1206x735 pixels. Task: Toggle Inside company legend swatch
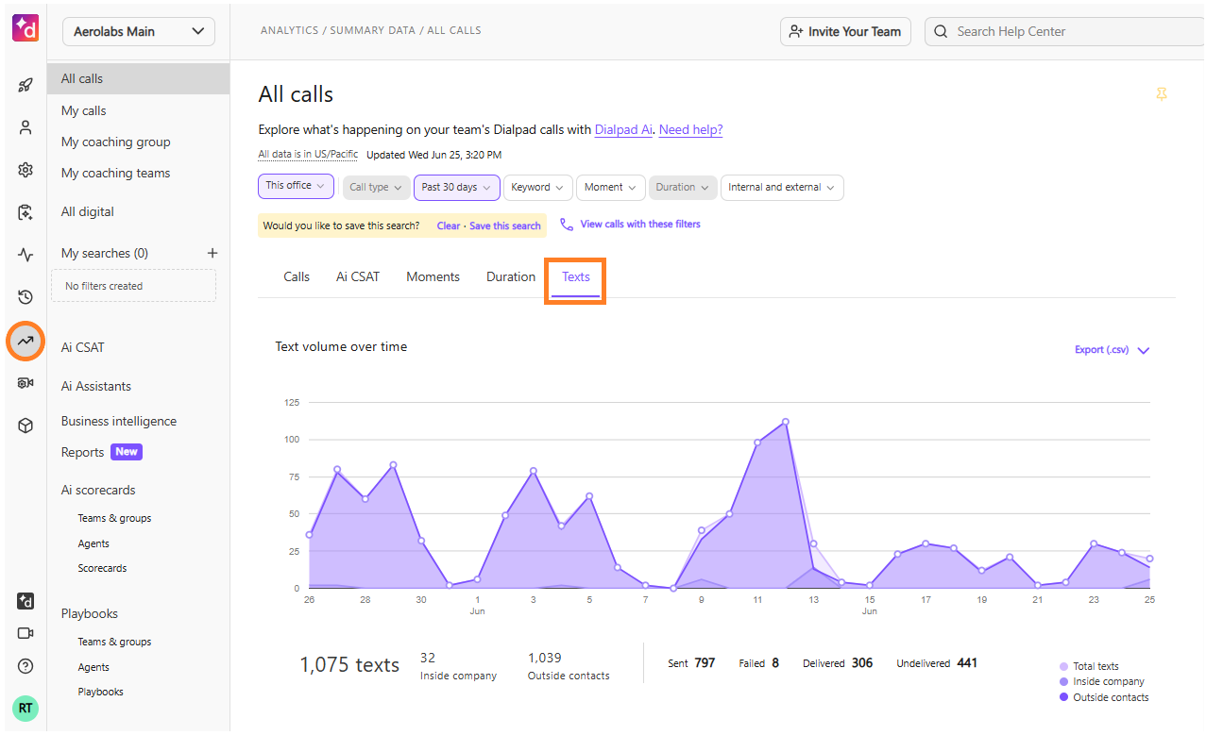1064,681
